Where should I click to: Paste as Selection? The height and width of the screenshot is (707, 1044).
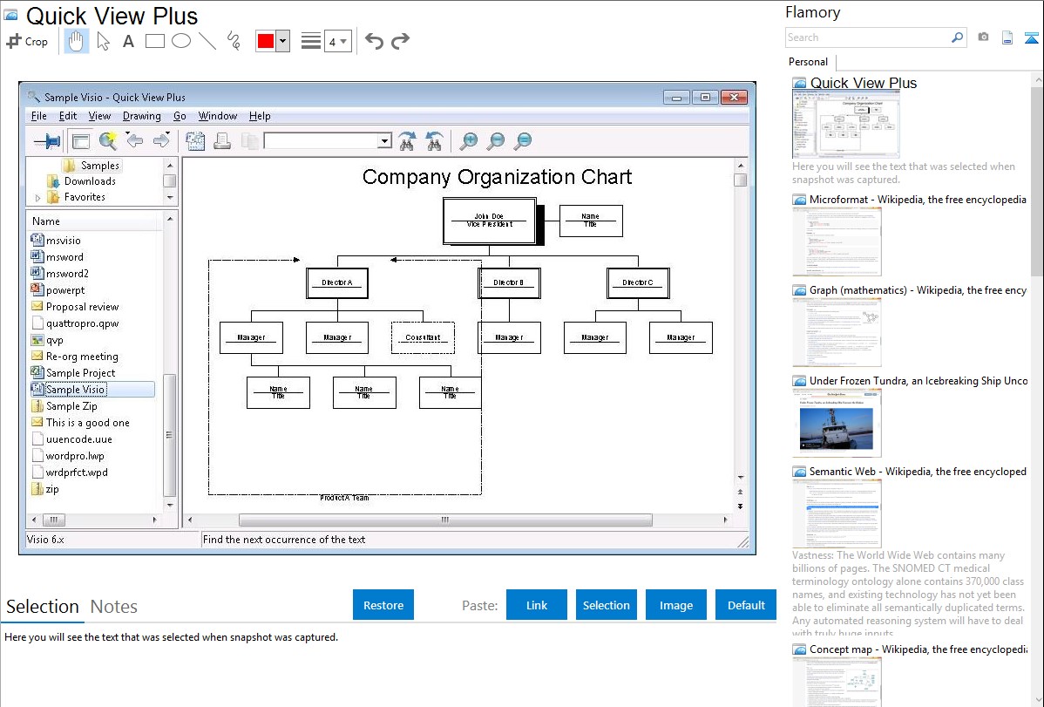point(606,605)
